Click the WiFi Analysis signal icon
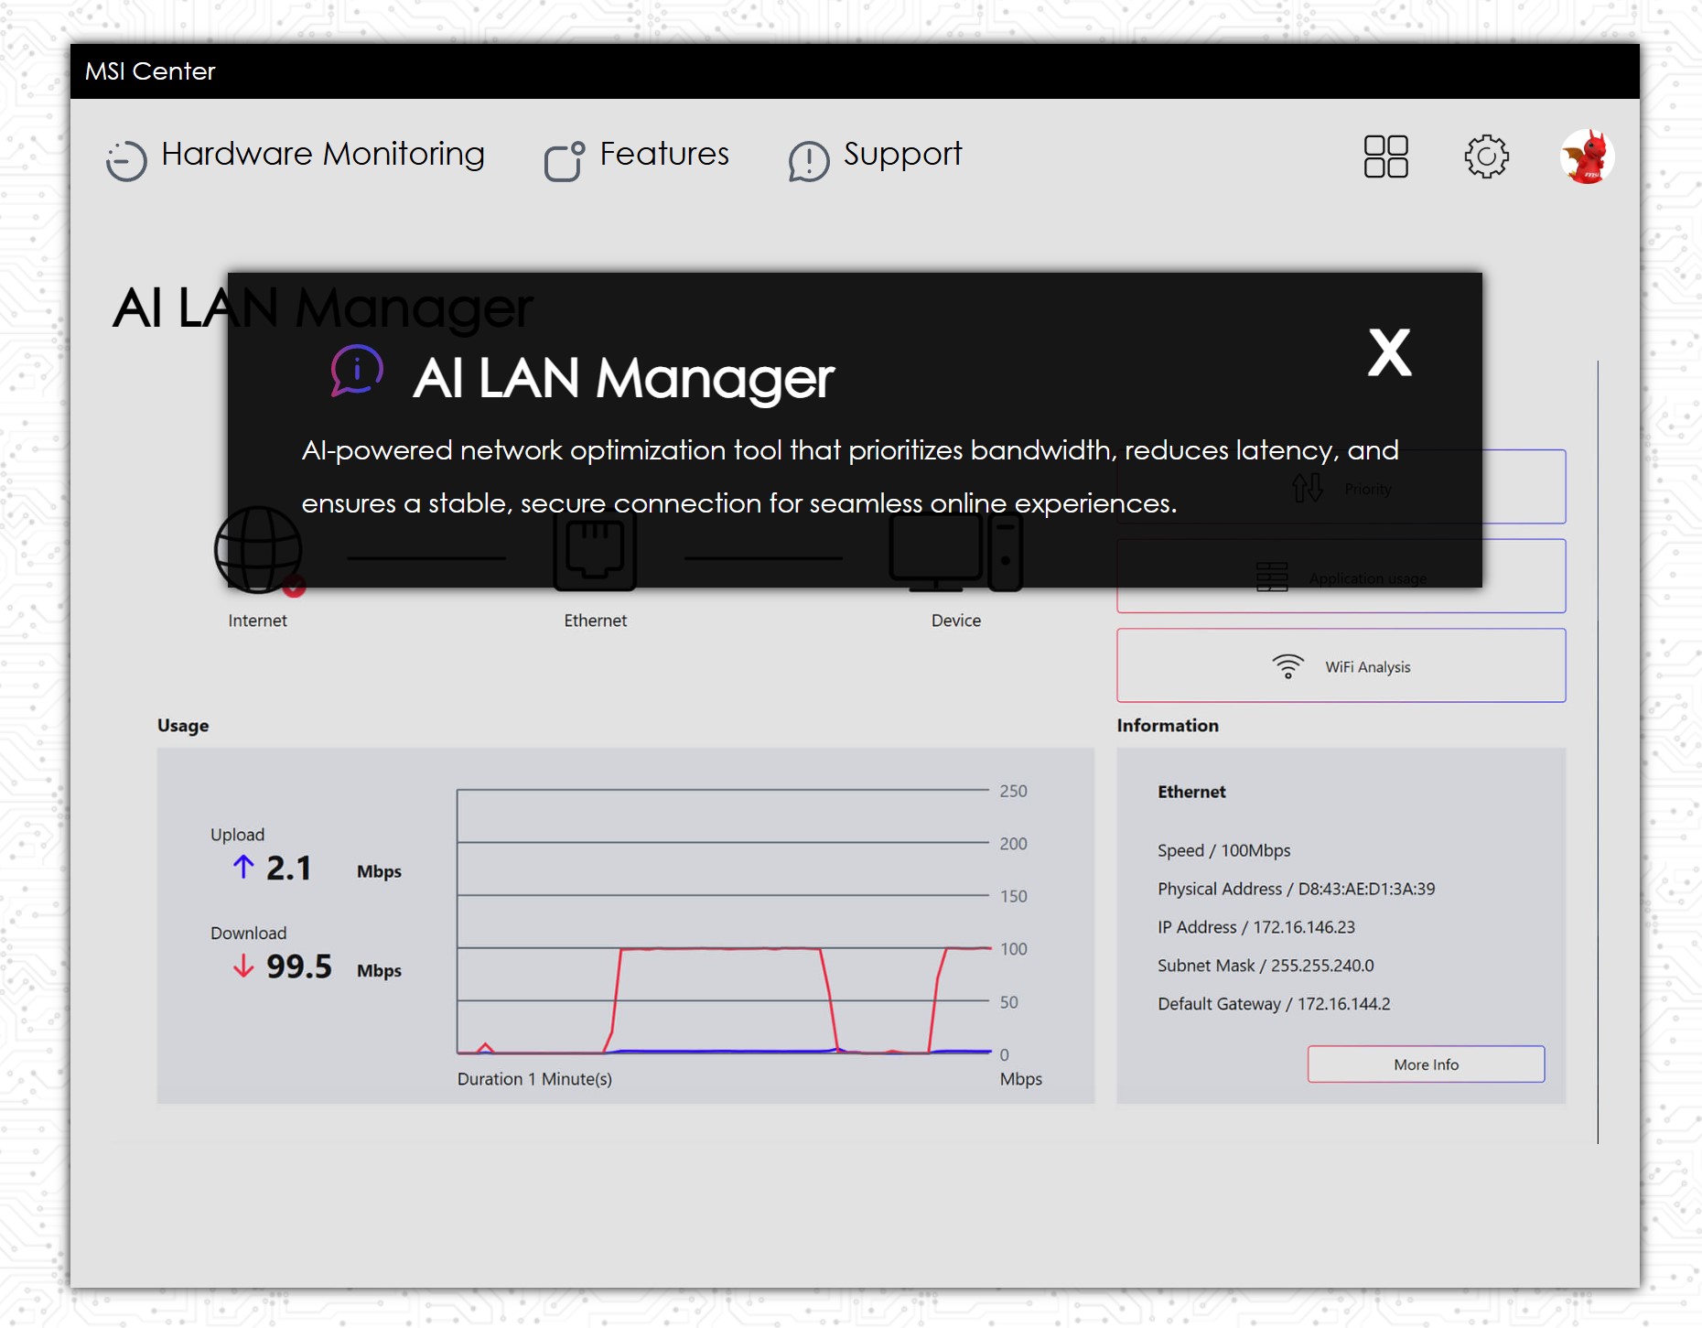1702x1328 pixels. point(1288,665)
